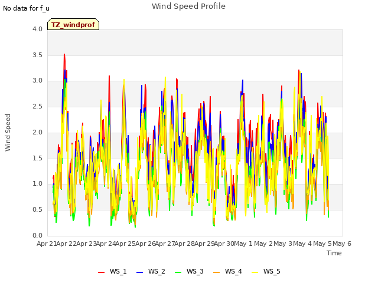Click the TZ_windprof label box
The image size is (378, 283).
pos(73,24)
